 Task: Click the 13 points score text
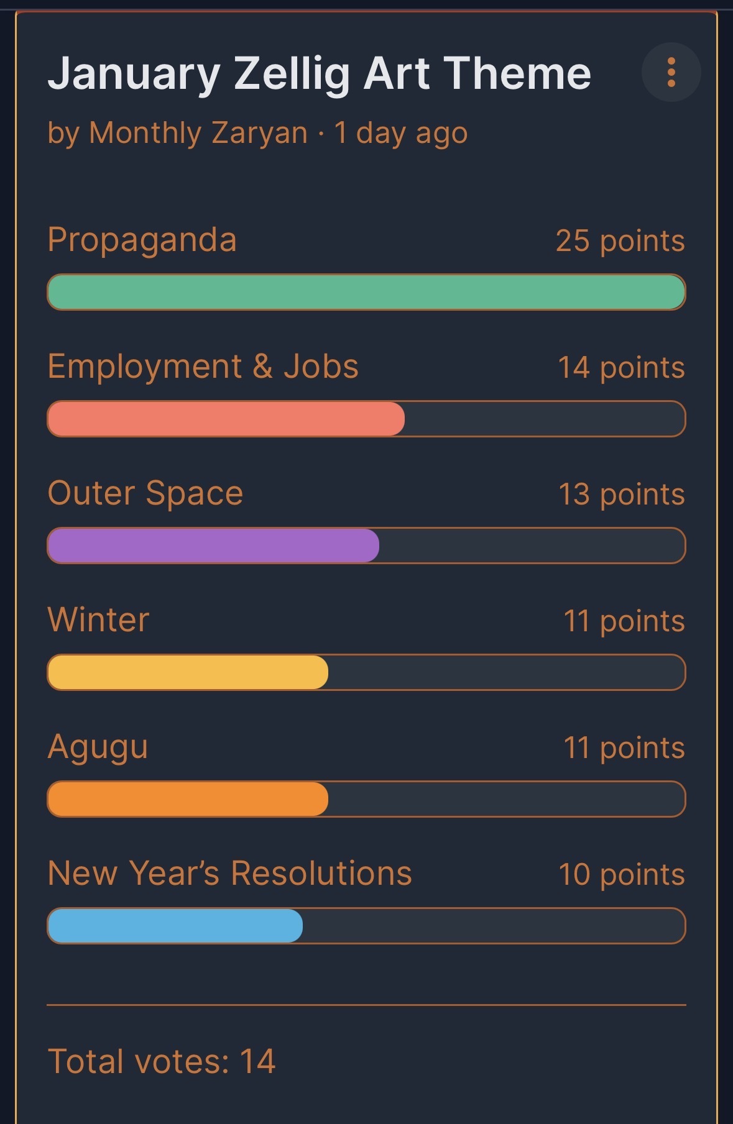click(x=621, y=495)
